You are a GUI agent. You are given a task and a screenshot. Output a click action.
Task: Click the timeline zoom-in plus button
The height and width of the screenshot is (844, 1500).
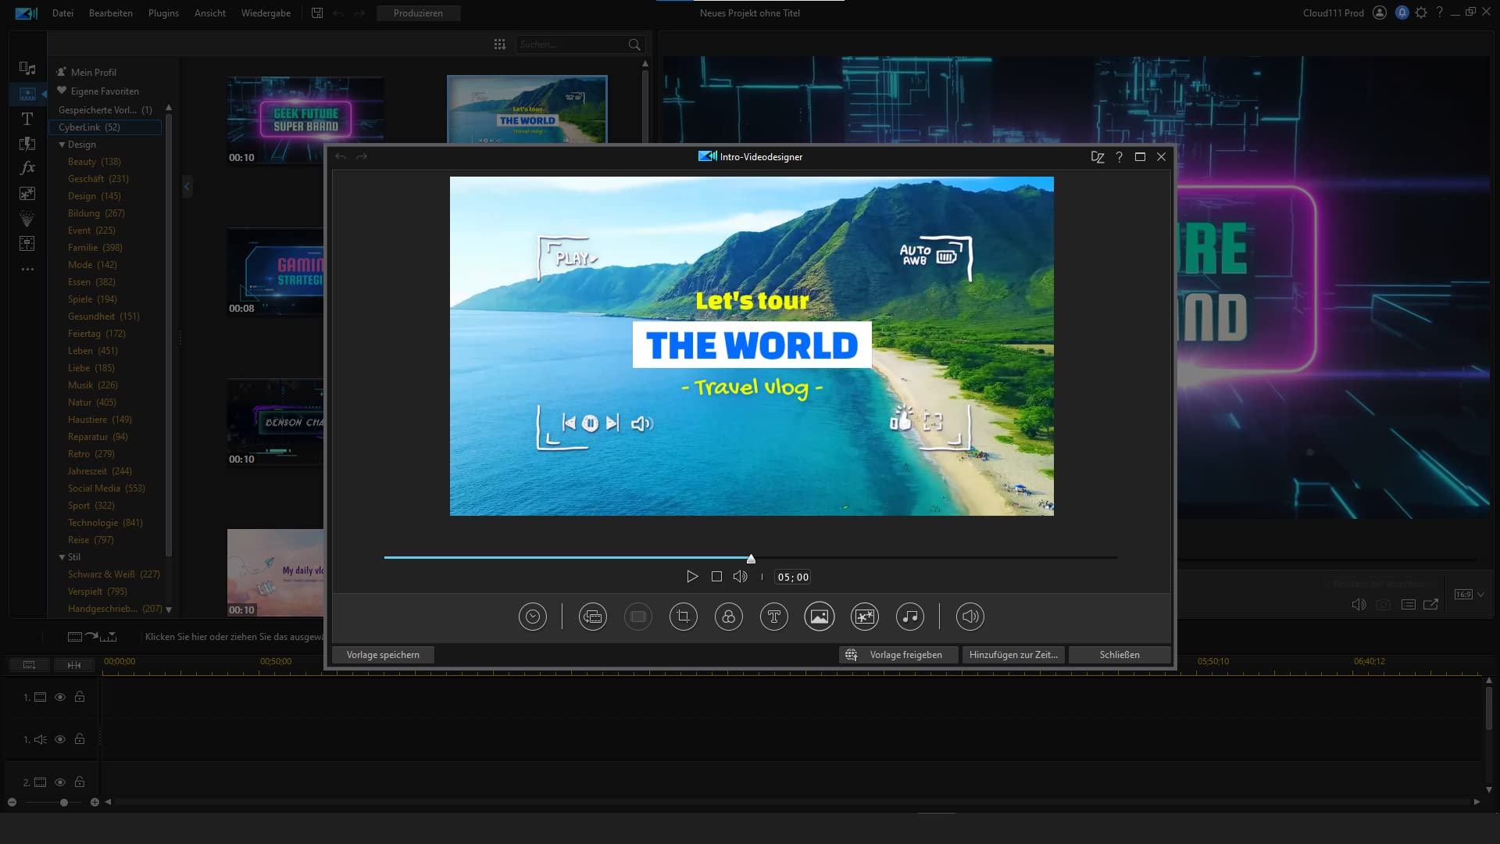pos(95,803)
